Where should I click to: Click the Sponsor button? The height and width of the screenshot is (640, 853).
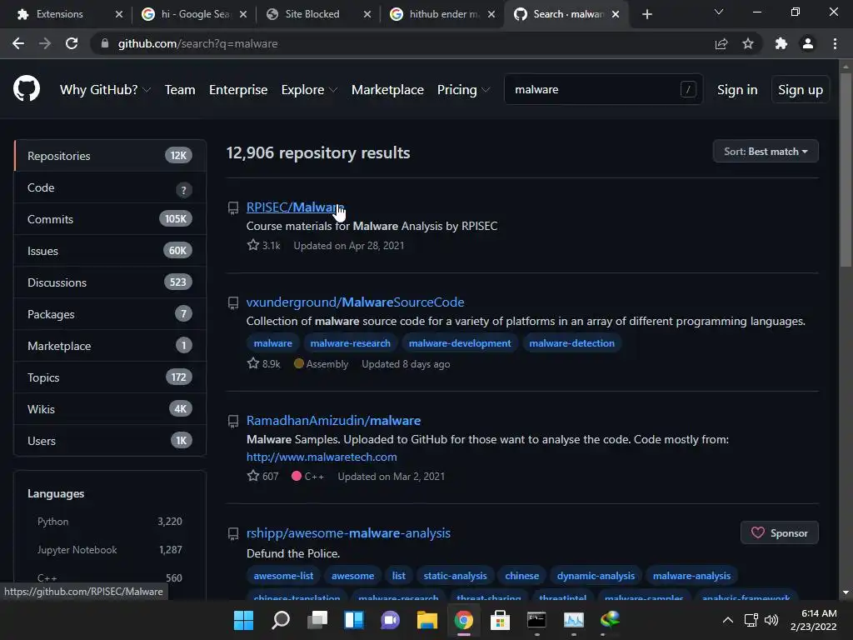click(x=779, y=532)
